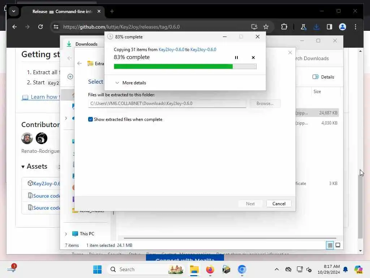The image size is (370, 278).
Task: Switch Explorer to large thumbnails view
Action: tap(338, 245)
